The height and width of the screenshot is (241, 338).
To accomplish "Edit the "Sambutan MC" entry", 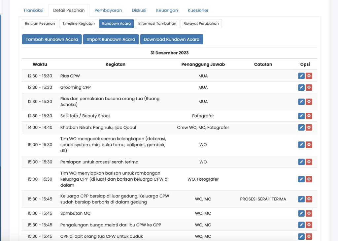I will pyautogui.click(x=301, y=213).
